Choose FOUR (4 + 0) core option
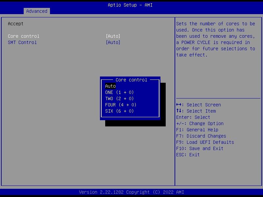This screenshot has width=263, height=197. tap(121, 105)
